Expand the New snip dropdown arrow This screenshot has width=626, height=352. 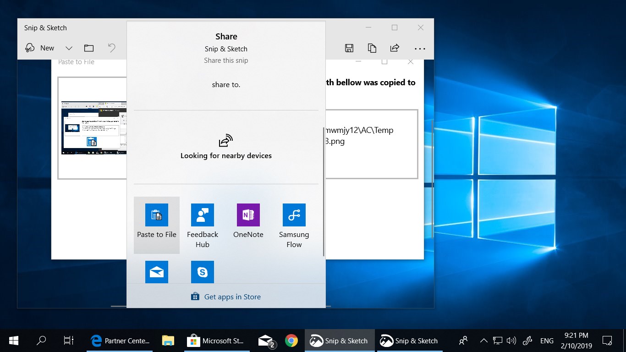point(69,48)
